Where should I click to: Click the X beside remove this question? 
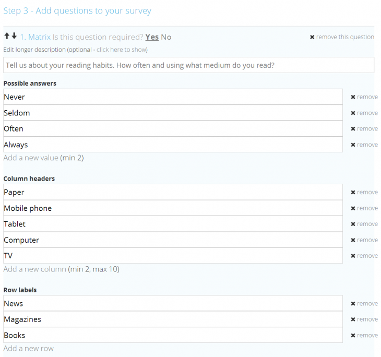point(312,37)
